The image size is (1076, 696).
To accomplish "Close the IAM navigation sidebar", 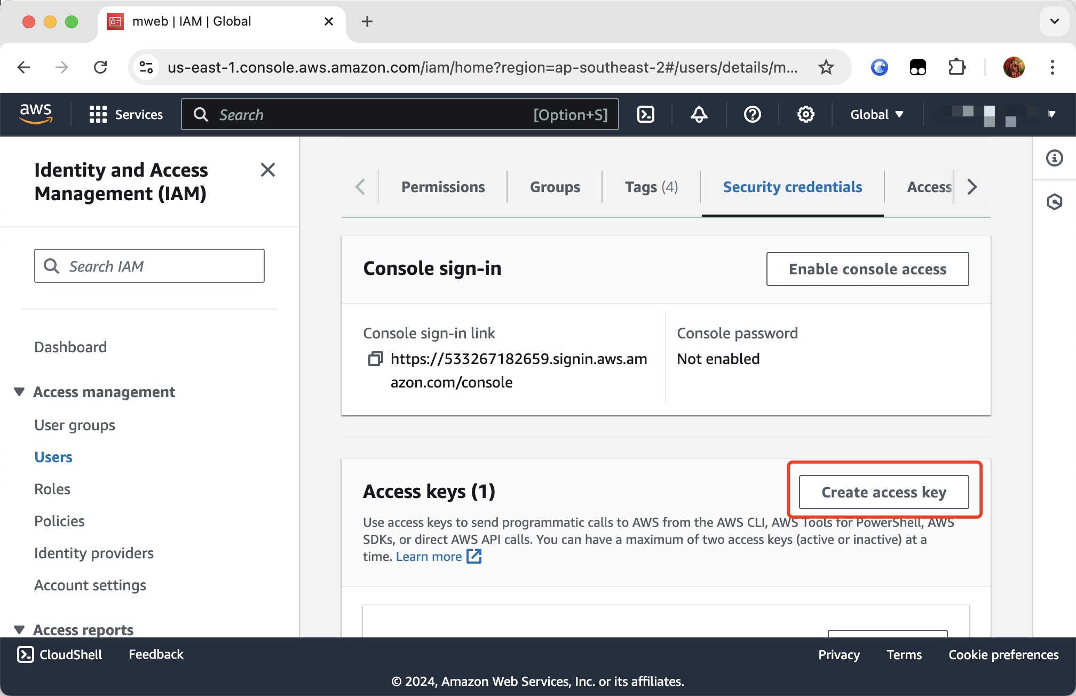I will pos(267,170).
